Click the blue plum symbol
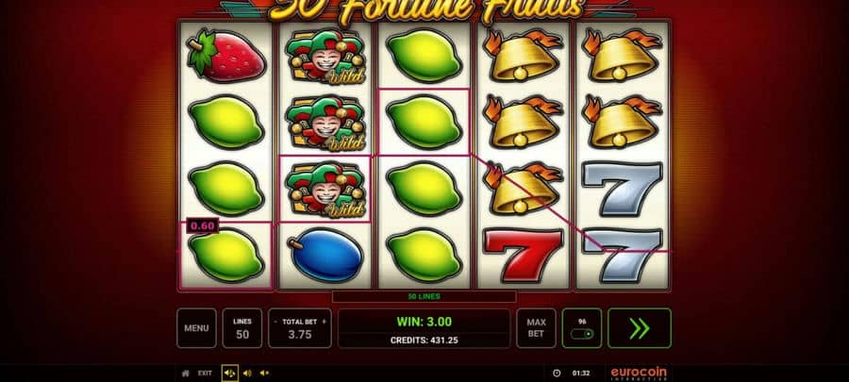Image resolution: width=849 pixels, height=382 pixels. (325, 256)
